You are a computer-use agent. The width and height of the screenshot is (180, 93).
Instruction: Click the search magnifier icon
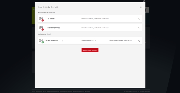[141, 7]
